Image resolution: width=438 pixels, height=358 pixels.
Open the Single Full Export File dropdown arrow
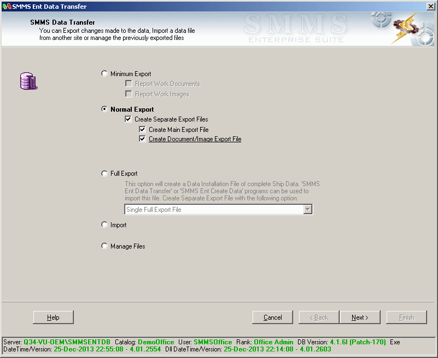[307, 209]
